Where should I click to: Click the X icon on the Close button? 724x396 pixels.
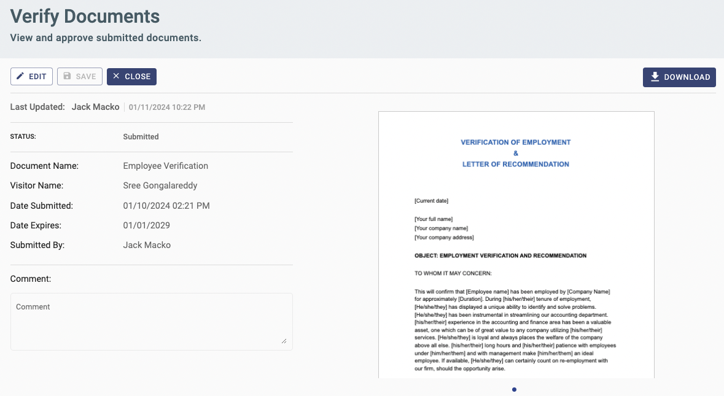pyautogui.click(x=116, y=76)
